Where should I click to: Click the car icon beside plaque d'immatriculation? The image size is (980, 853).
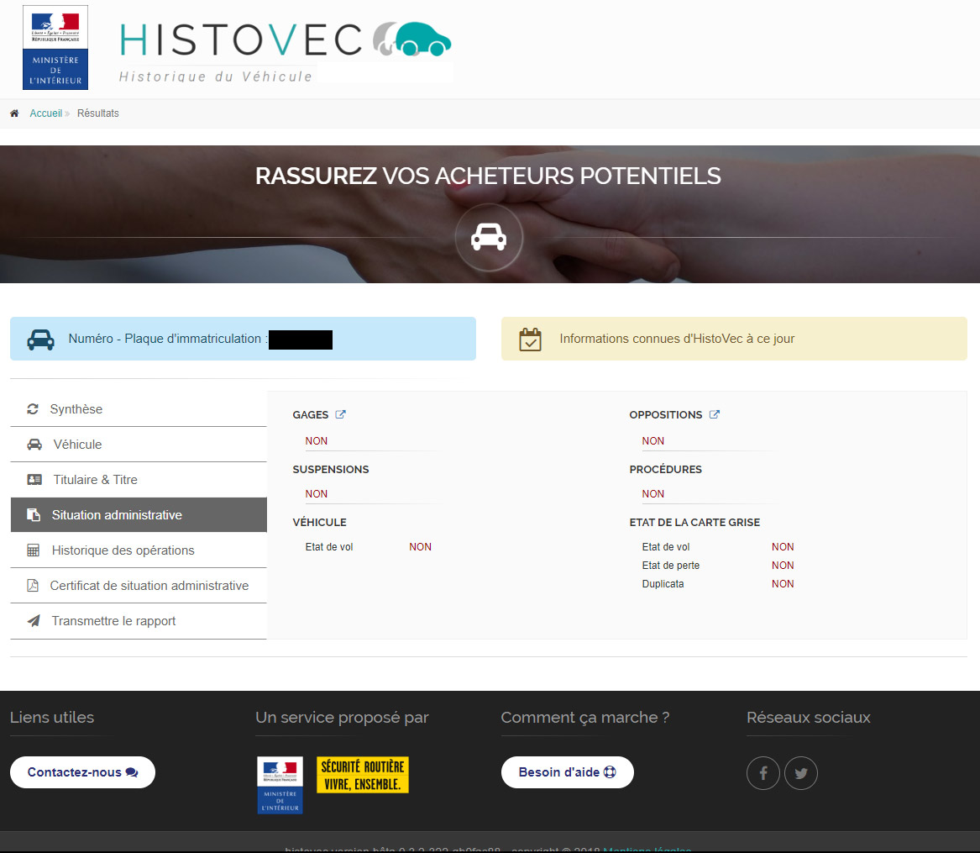[x=40, y=339]
